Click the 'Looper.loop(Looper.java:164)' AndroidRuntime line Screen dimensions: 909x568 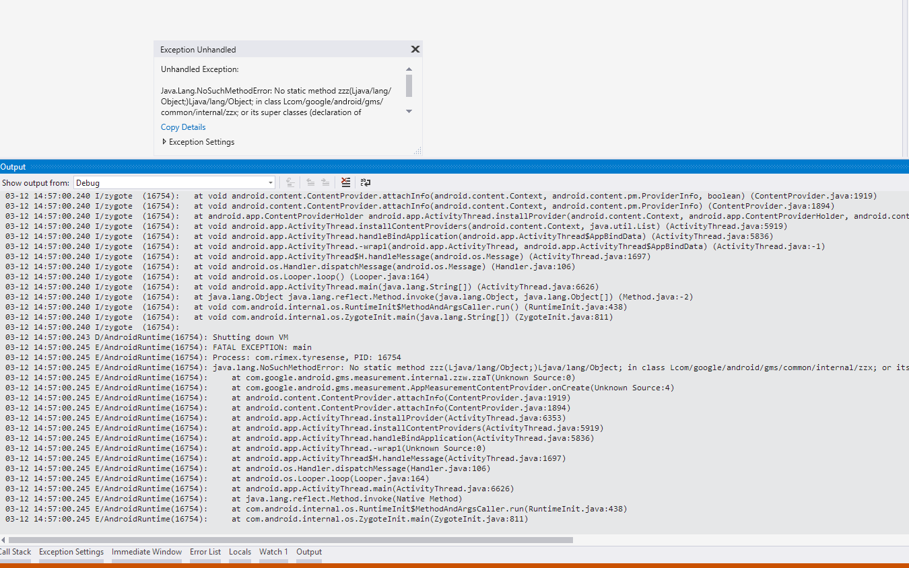[x=217, y=478]
